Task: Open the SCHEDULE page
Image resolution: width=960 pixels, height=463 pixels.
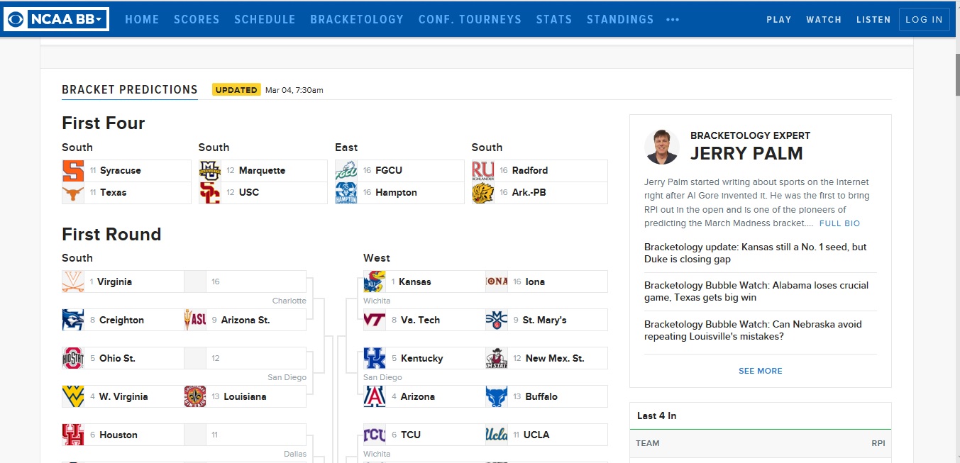Action: pyautogui.click(x=265, y=19)
